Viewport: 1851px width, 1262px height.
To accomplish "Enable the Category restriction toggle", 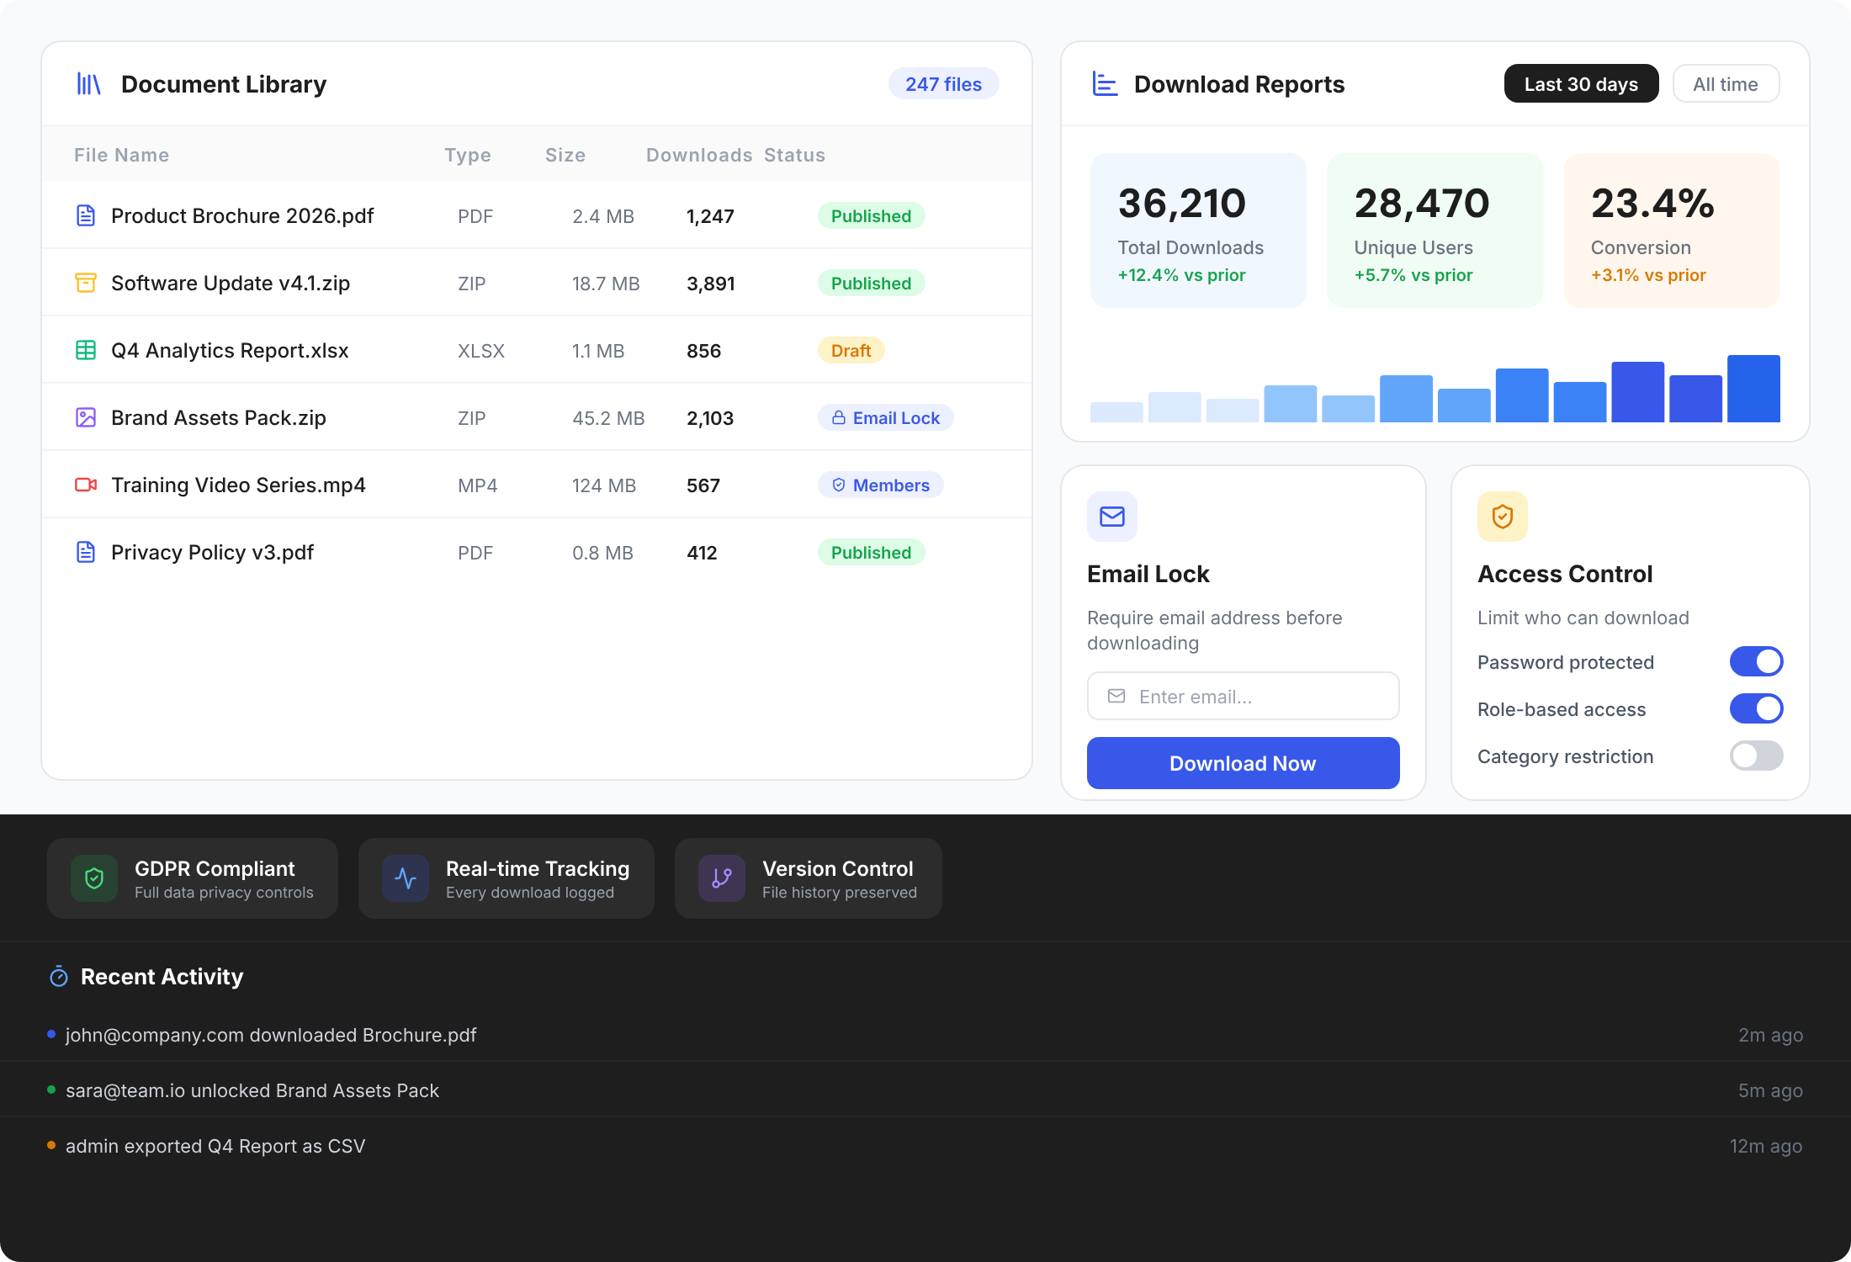I will 1756,756.
